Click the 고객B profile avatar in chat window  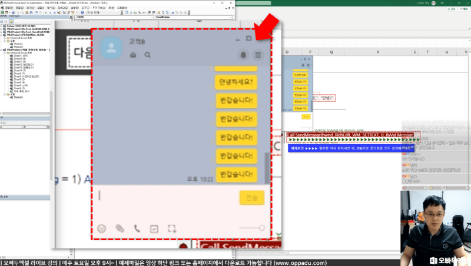pyautogui.click(x=111, y=48)
